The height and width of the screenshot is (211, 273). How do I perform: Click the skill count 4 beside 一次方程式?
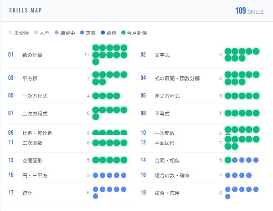coord(88,96)
